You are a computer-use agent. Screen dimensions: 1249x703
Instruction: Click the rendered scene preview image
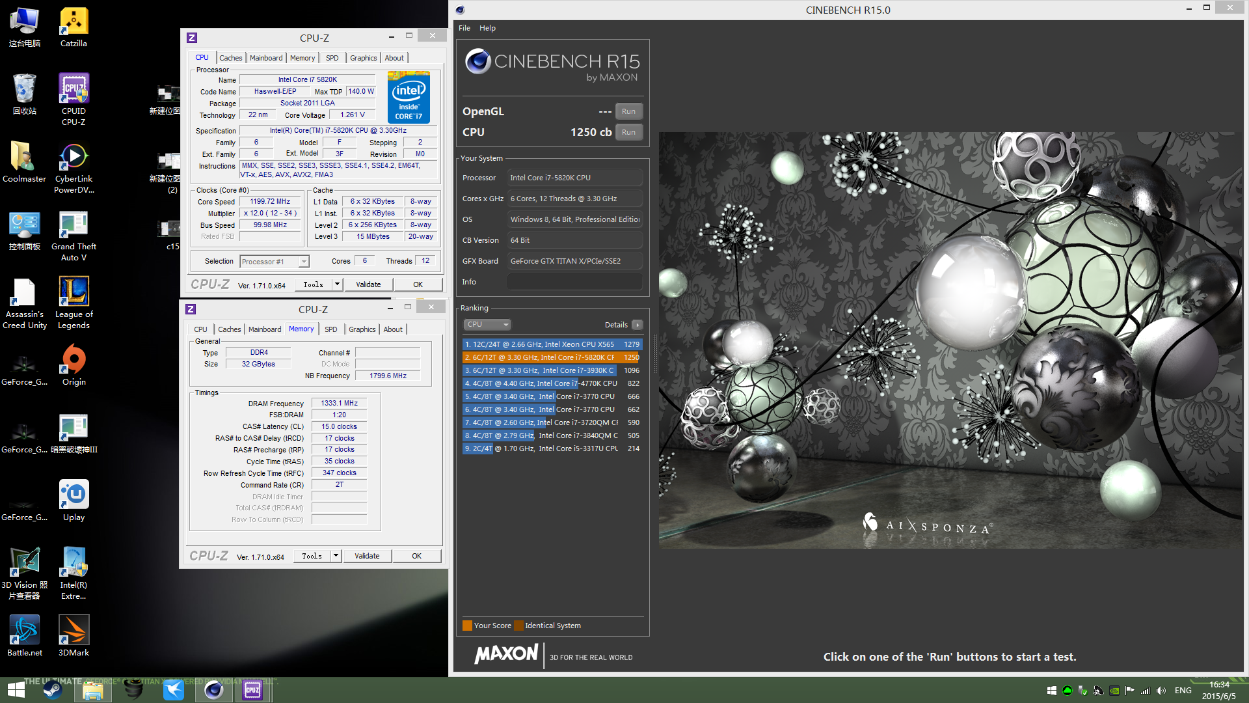click(950, 340)
